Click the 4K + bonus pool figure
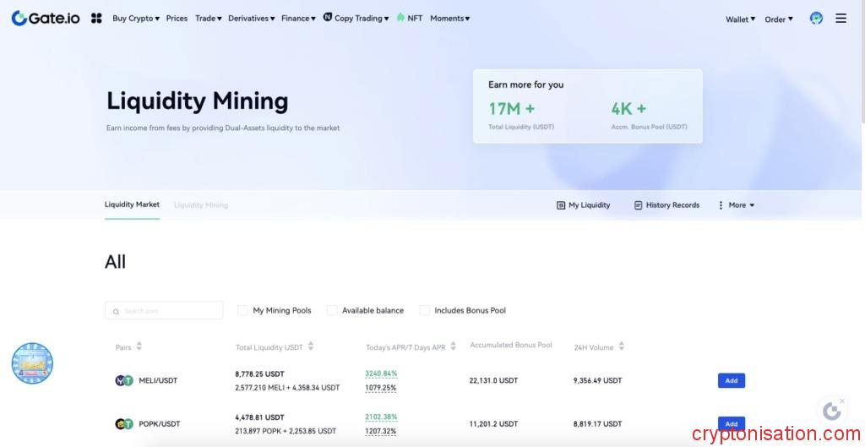865x447 pixels. (x=628, y=109)
